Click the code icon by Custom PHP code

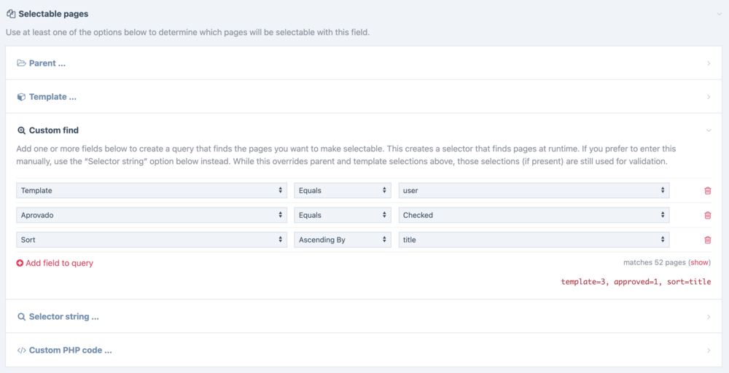21,350
